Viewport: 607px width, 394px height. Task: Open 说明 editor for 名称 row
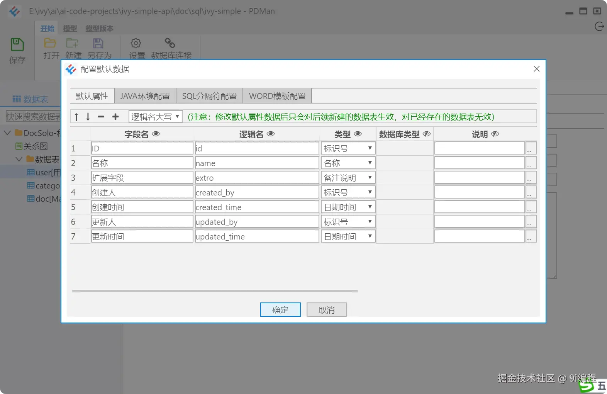pyautogui.click(x=531, y=163)
